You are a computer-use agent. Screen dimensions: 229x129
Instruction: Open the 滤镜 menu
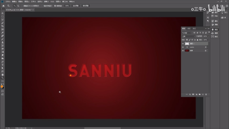point(46,2)
